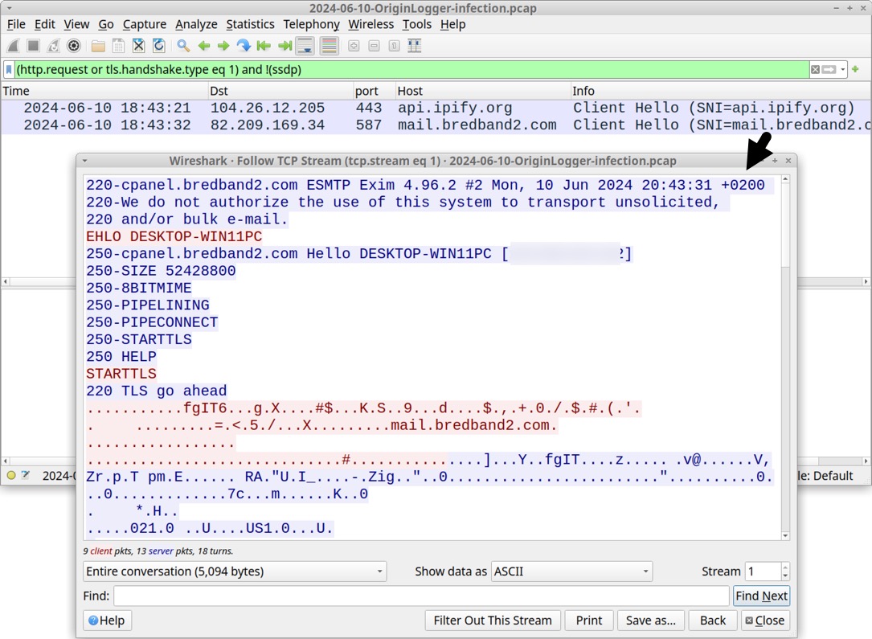The width and height of the screenshot is (872, 639).
Task: Open the Tools menu
Action: (x=417, y=24)
